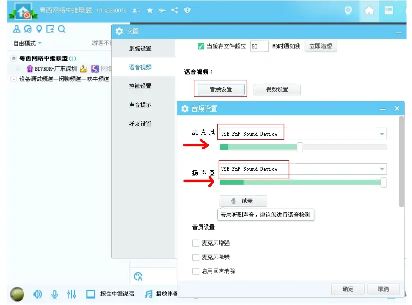
Task: Click the square icon beside 按住中键说话
Action: pos(90,294)
